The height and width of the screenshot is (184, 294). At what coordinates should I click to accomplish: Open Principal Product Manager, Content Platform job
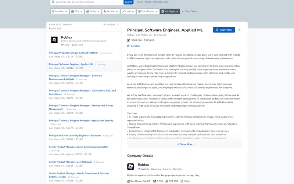[73, 53]
